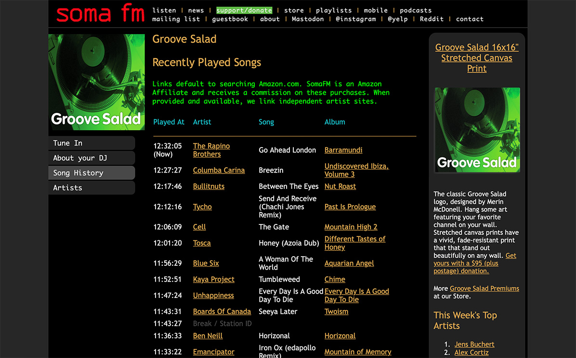Open the Horizonal album link
The image size is (576, 358).
(340, 335)
